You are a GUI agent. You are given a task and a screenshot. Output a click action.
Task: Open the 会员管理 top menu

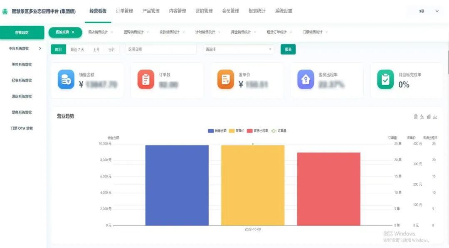pyautogui.click(x=230, y=11)
